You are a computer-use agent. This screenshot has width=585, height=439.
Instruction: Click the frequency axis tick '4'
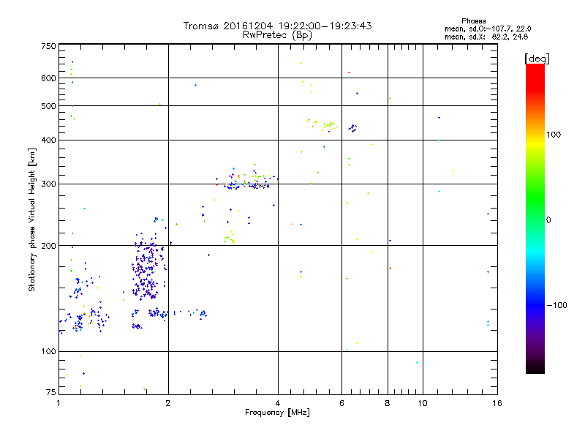pyautogui.click(x=278, y=403)
